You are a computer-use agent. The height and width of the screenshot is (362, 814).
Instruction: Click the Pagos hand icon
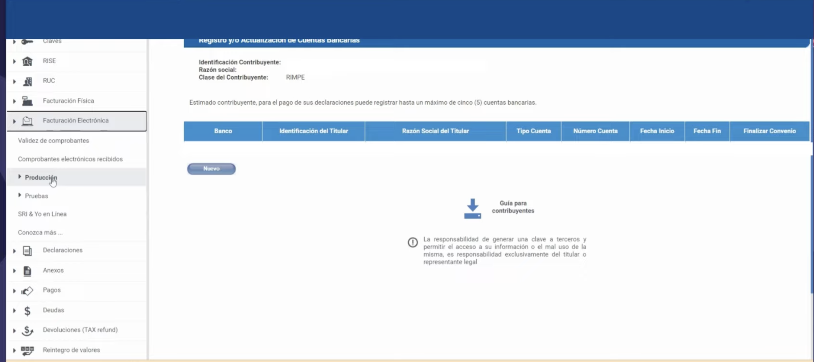(x=27, y=291)
